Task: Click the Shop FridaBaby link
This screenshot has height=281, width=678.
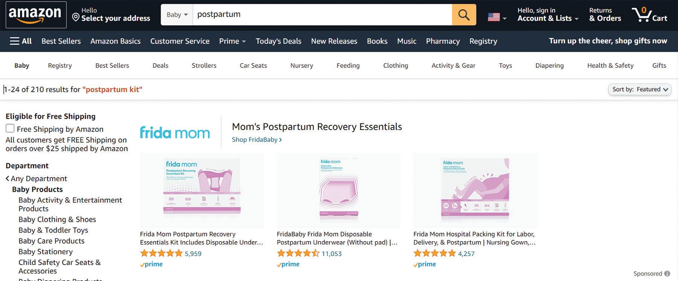Action: pyautogui.click(x=257, y=140)
